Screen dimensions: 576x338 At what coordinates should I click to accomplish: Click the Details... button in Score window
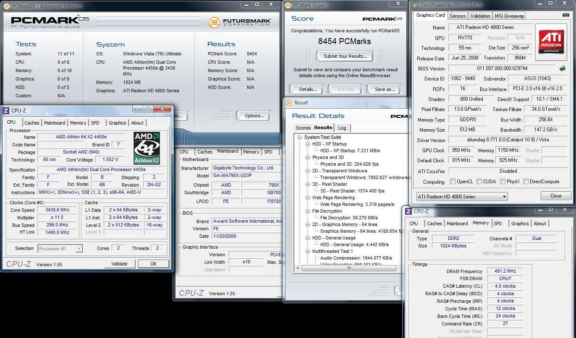(x=308, y=89)
